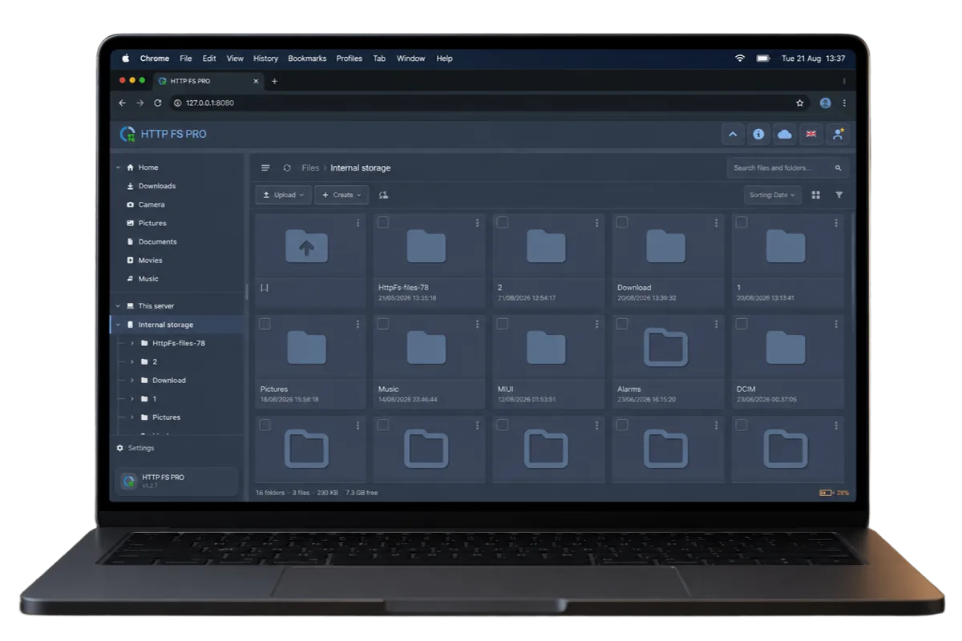Open Settings at the sidebar bottom
Image resolution: width=962 pixels, height=641 pixels.
(135, 448)
